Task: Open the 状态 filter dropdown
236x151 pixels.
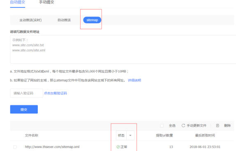Action: 125,135
